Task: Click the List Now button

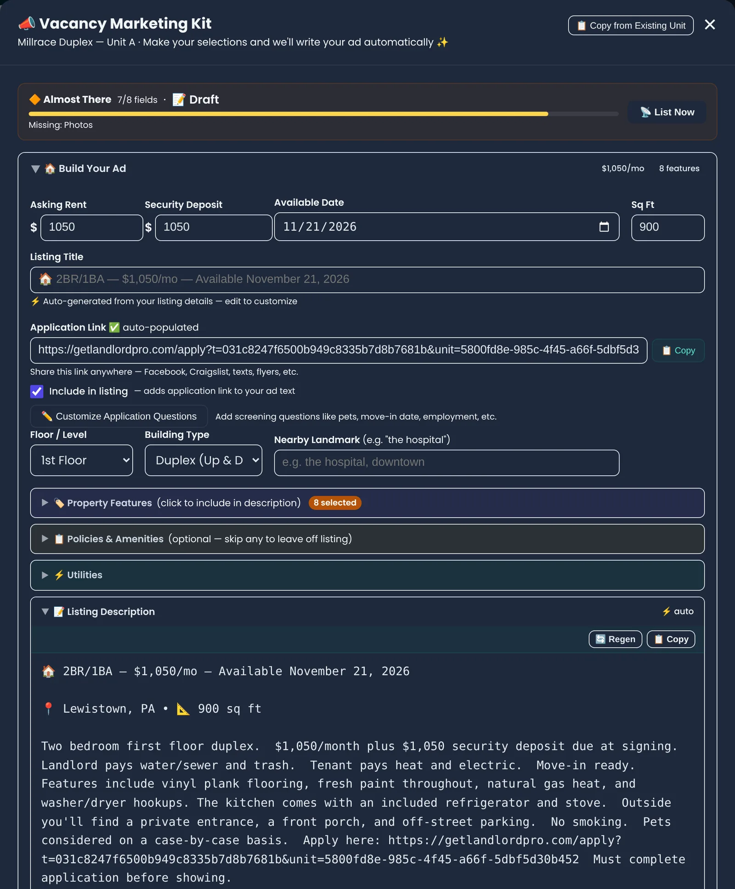Action: coord(667,112)
